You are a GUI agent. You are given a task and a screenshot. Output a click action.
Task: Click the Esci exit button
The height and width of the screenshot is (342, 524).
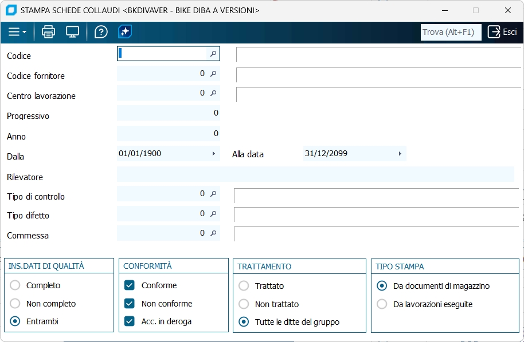click(502, 32)
